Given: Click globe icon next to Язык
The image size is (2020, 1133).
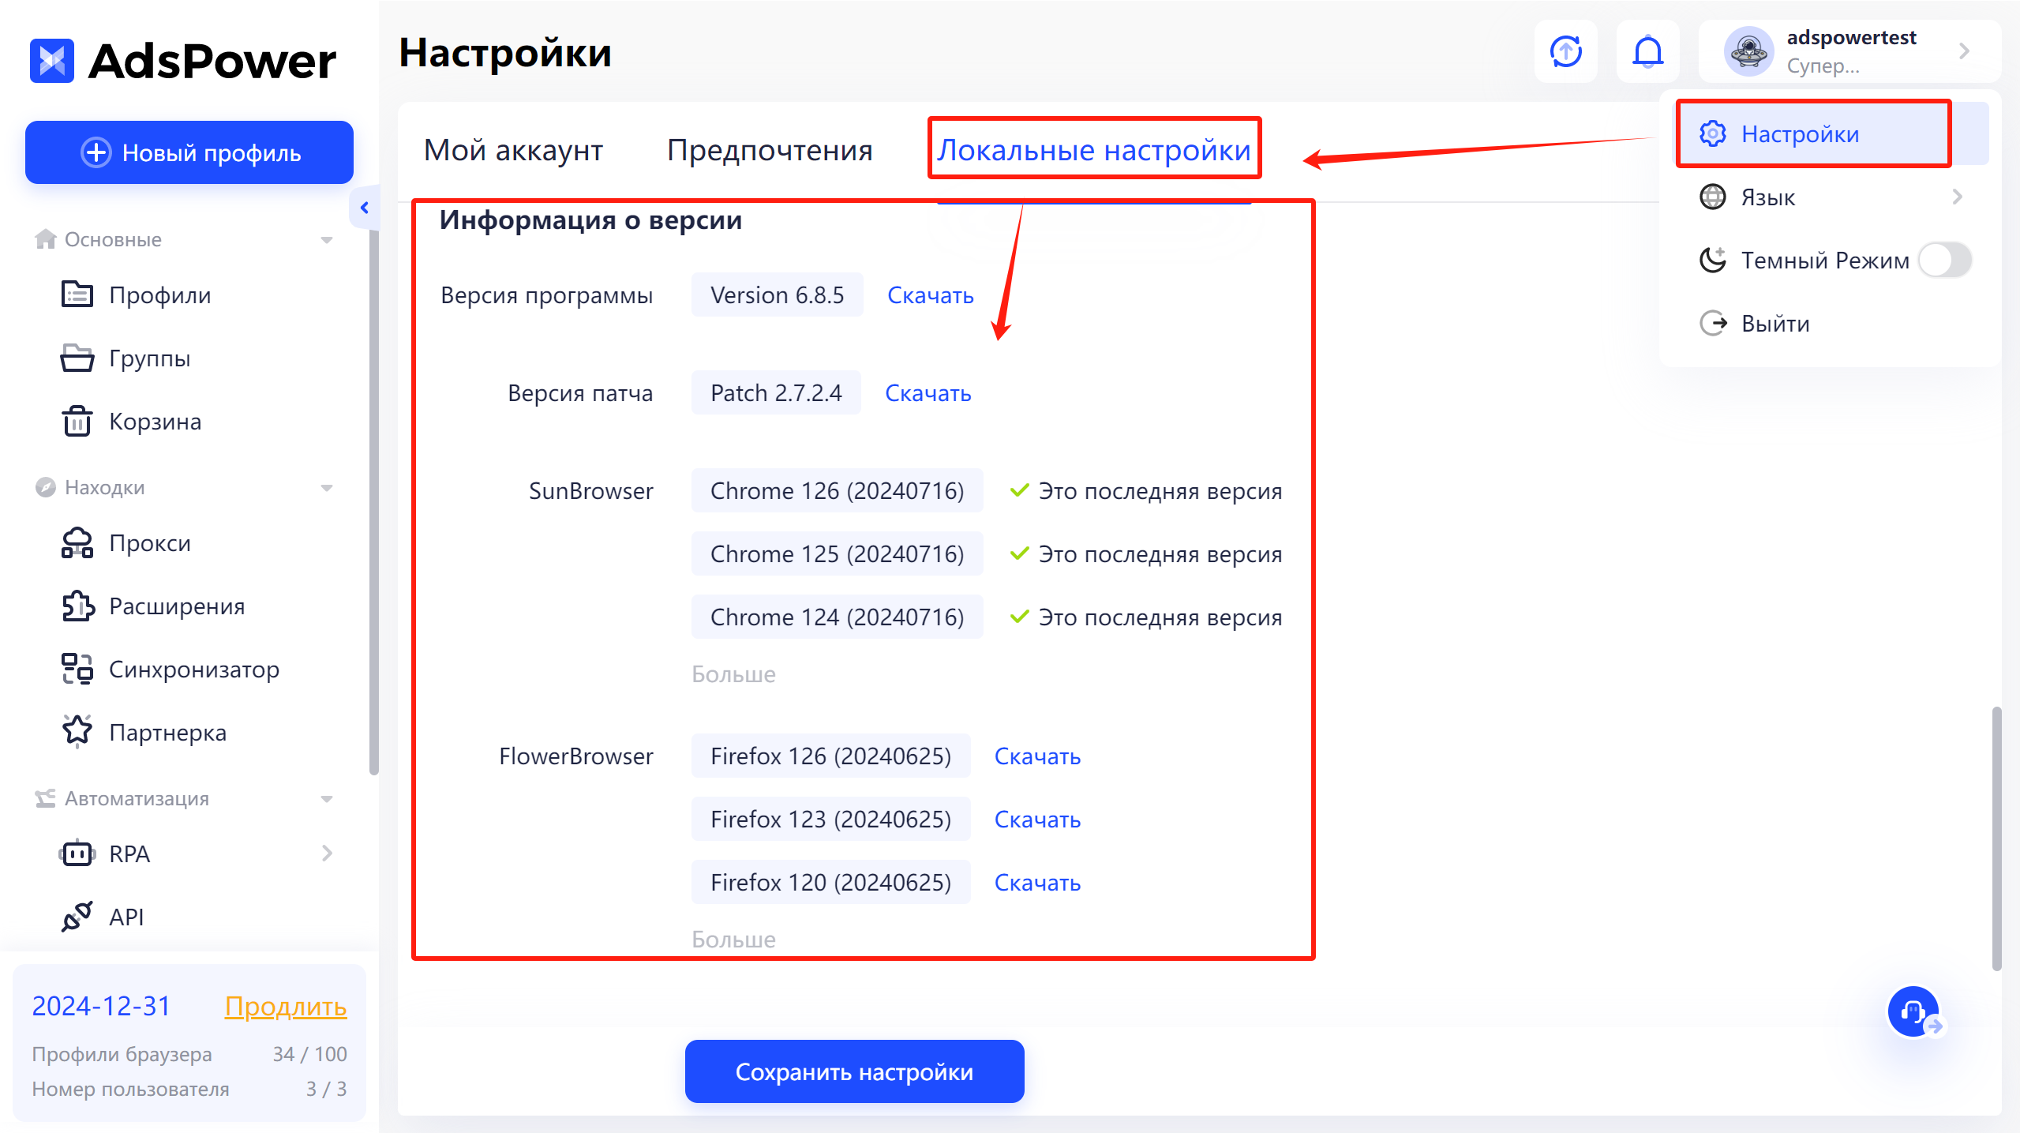Looking at the screenshot, I should click(x=1713, y=197).
